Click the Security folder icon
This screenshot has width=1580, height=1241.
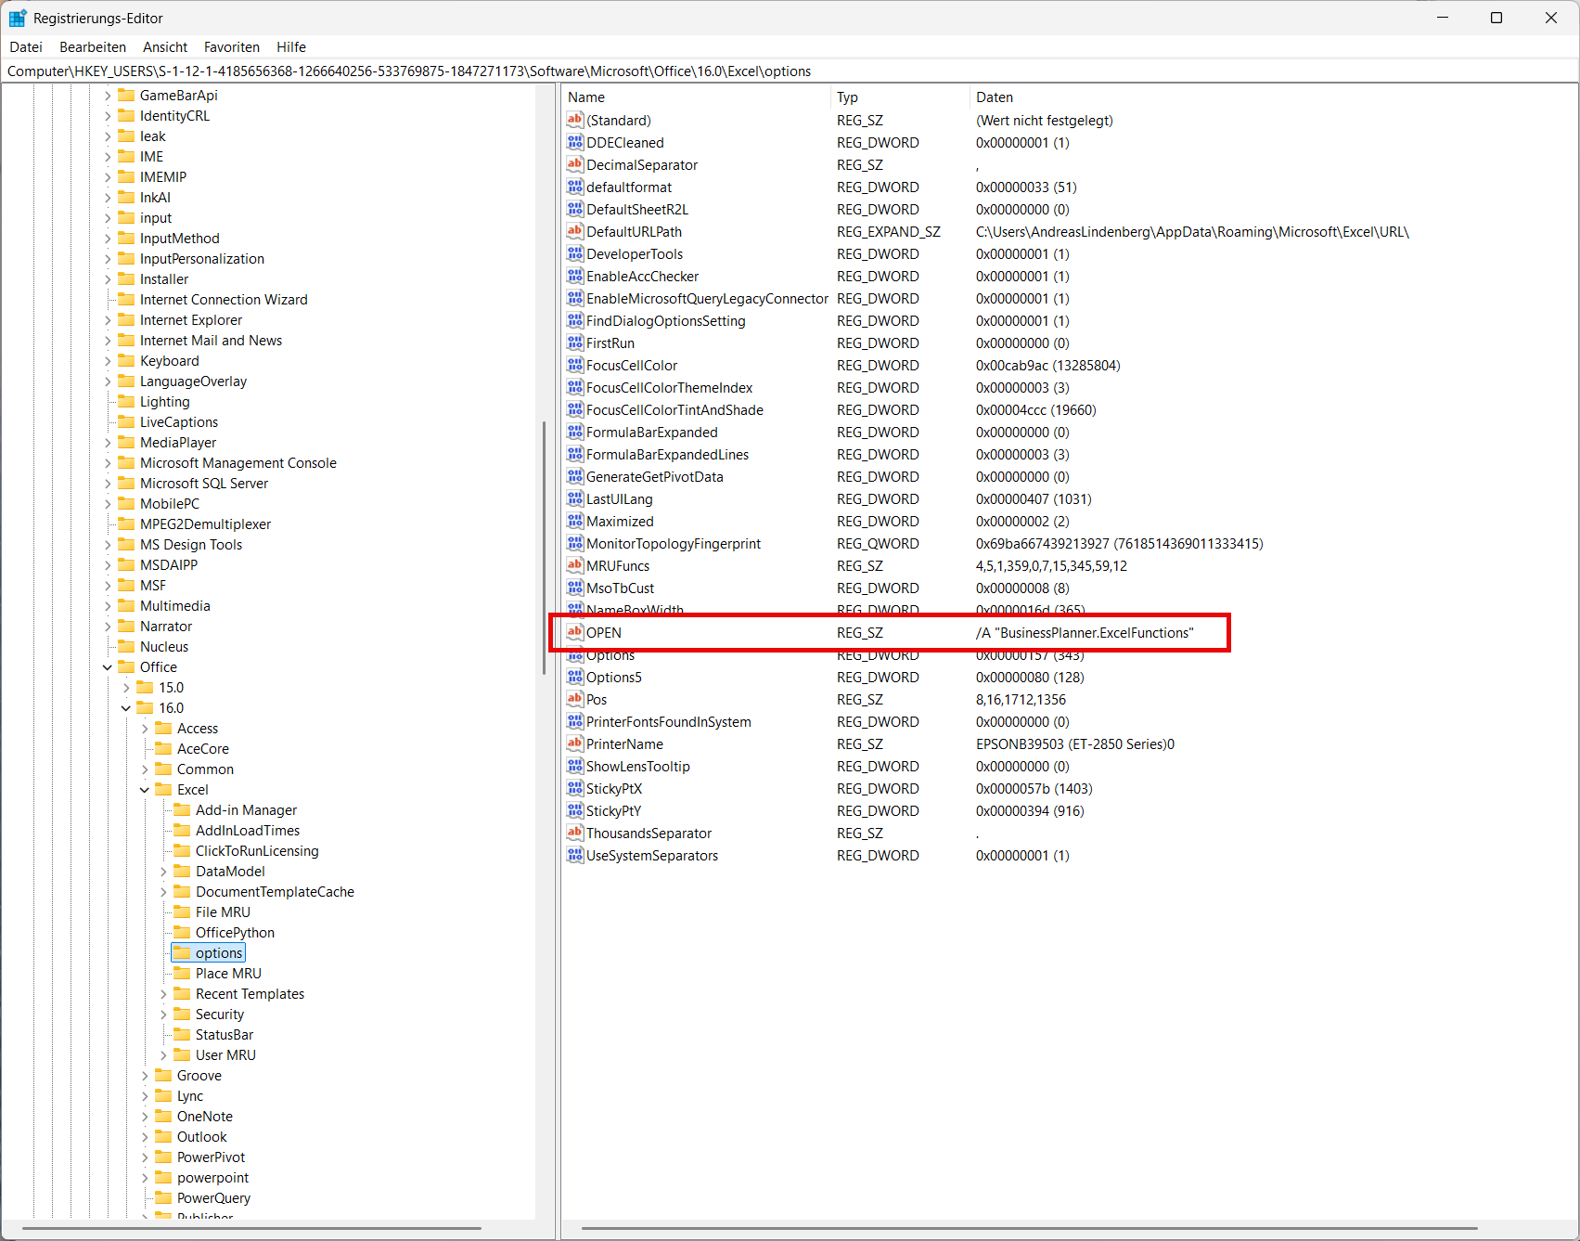(182, 1015)
